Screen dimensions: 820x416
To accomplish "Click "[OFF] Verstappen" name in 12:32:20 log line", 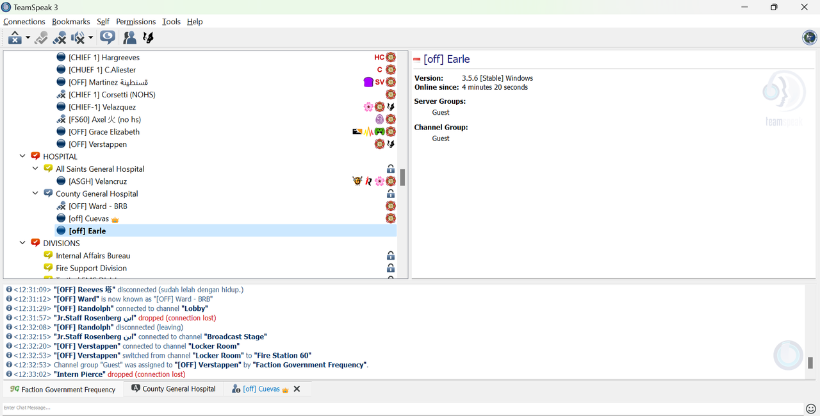I will pos(86,346).
